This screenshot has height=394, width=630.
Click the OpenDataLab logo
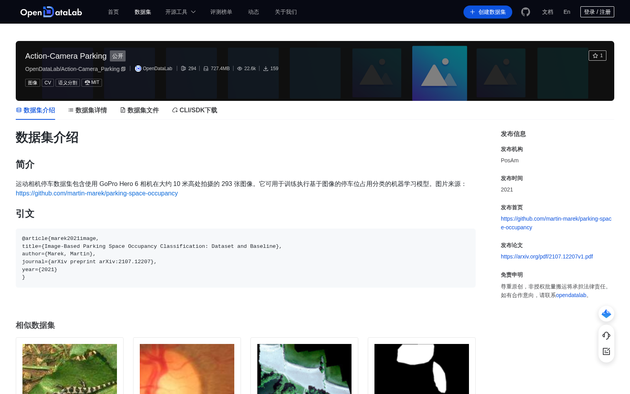point(51,12)
